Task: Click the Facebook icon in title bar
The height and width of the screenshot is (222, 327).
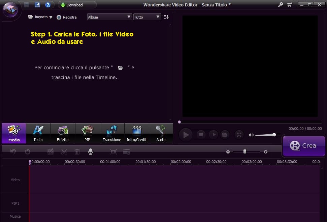Action: 37,5
